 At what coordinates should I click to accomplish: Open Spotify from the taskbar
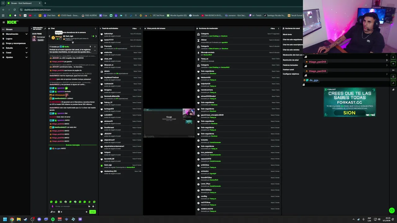(x=53, y=219)
